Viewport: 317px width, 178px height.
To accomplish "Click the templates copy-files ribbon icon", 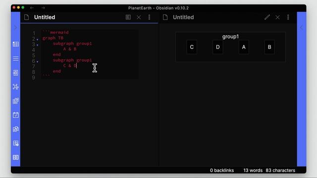I will tap(16, 129).
